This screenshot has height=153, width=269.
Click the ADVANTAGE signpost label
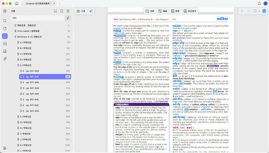120,36
